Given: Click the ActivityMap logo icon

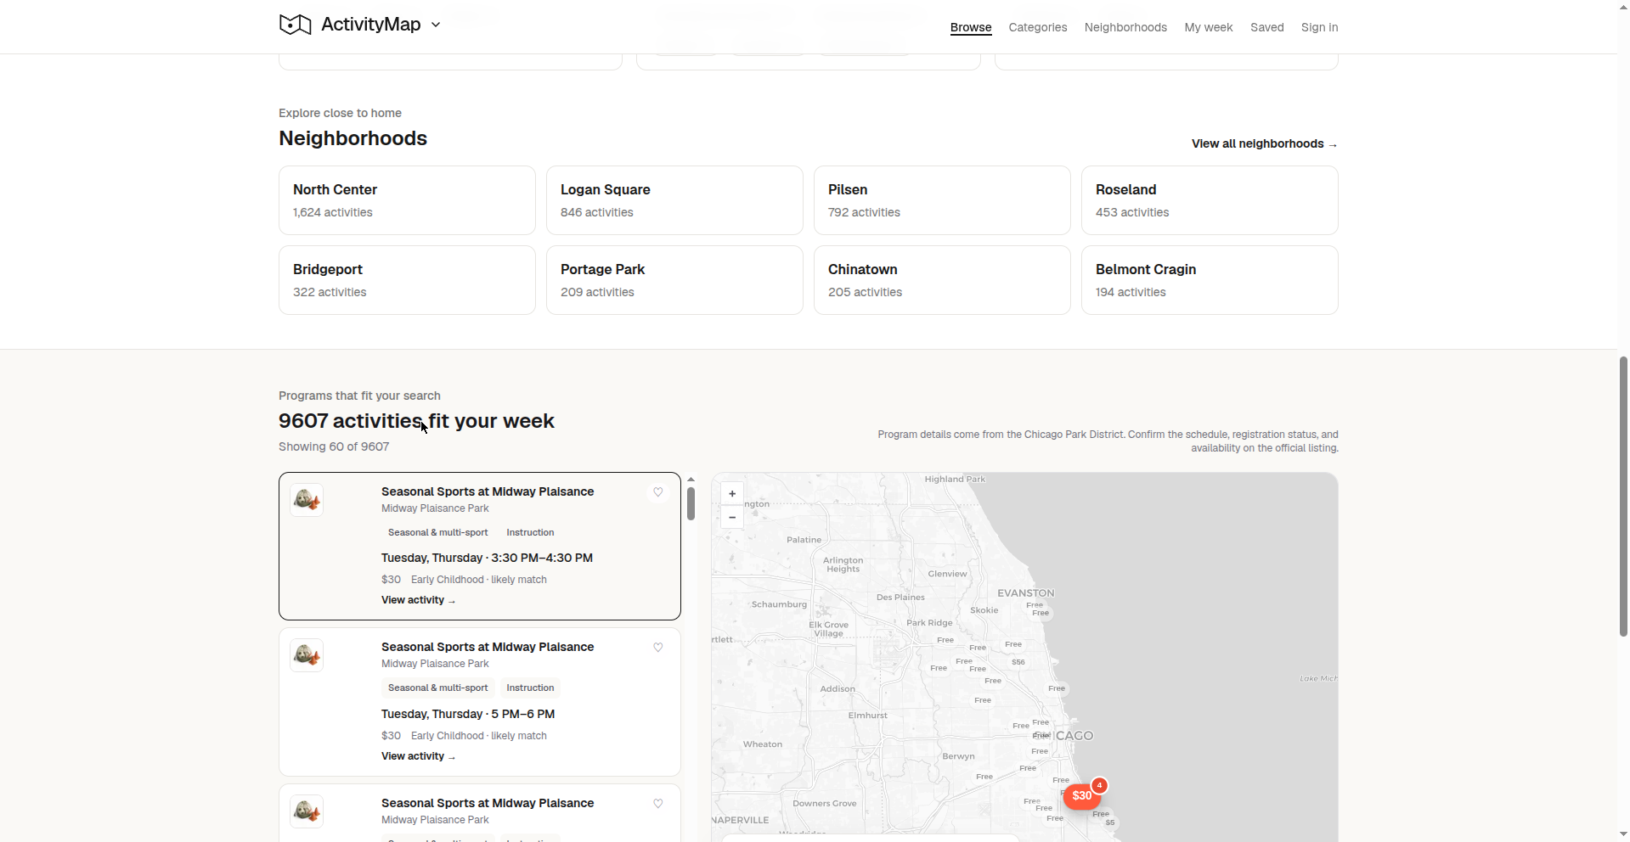Looking at the screenshot, I should [295, 25].
